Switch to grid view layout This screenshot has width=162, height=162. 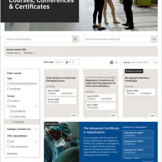(112, 62)
